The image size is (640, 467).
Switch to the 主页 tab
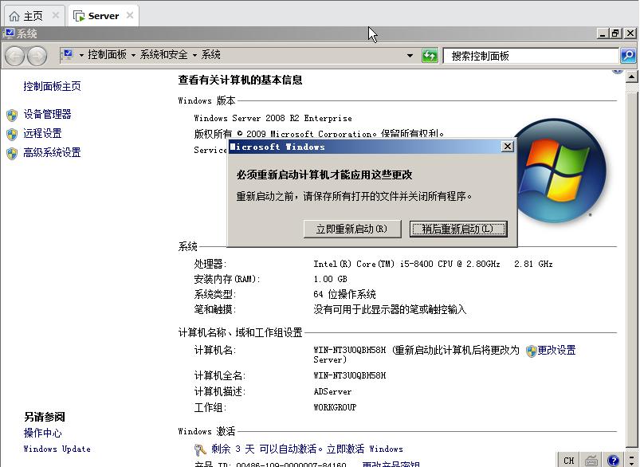pos(34,16)
